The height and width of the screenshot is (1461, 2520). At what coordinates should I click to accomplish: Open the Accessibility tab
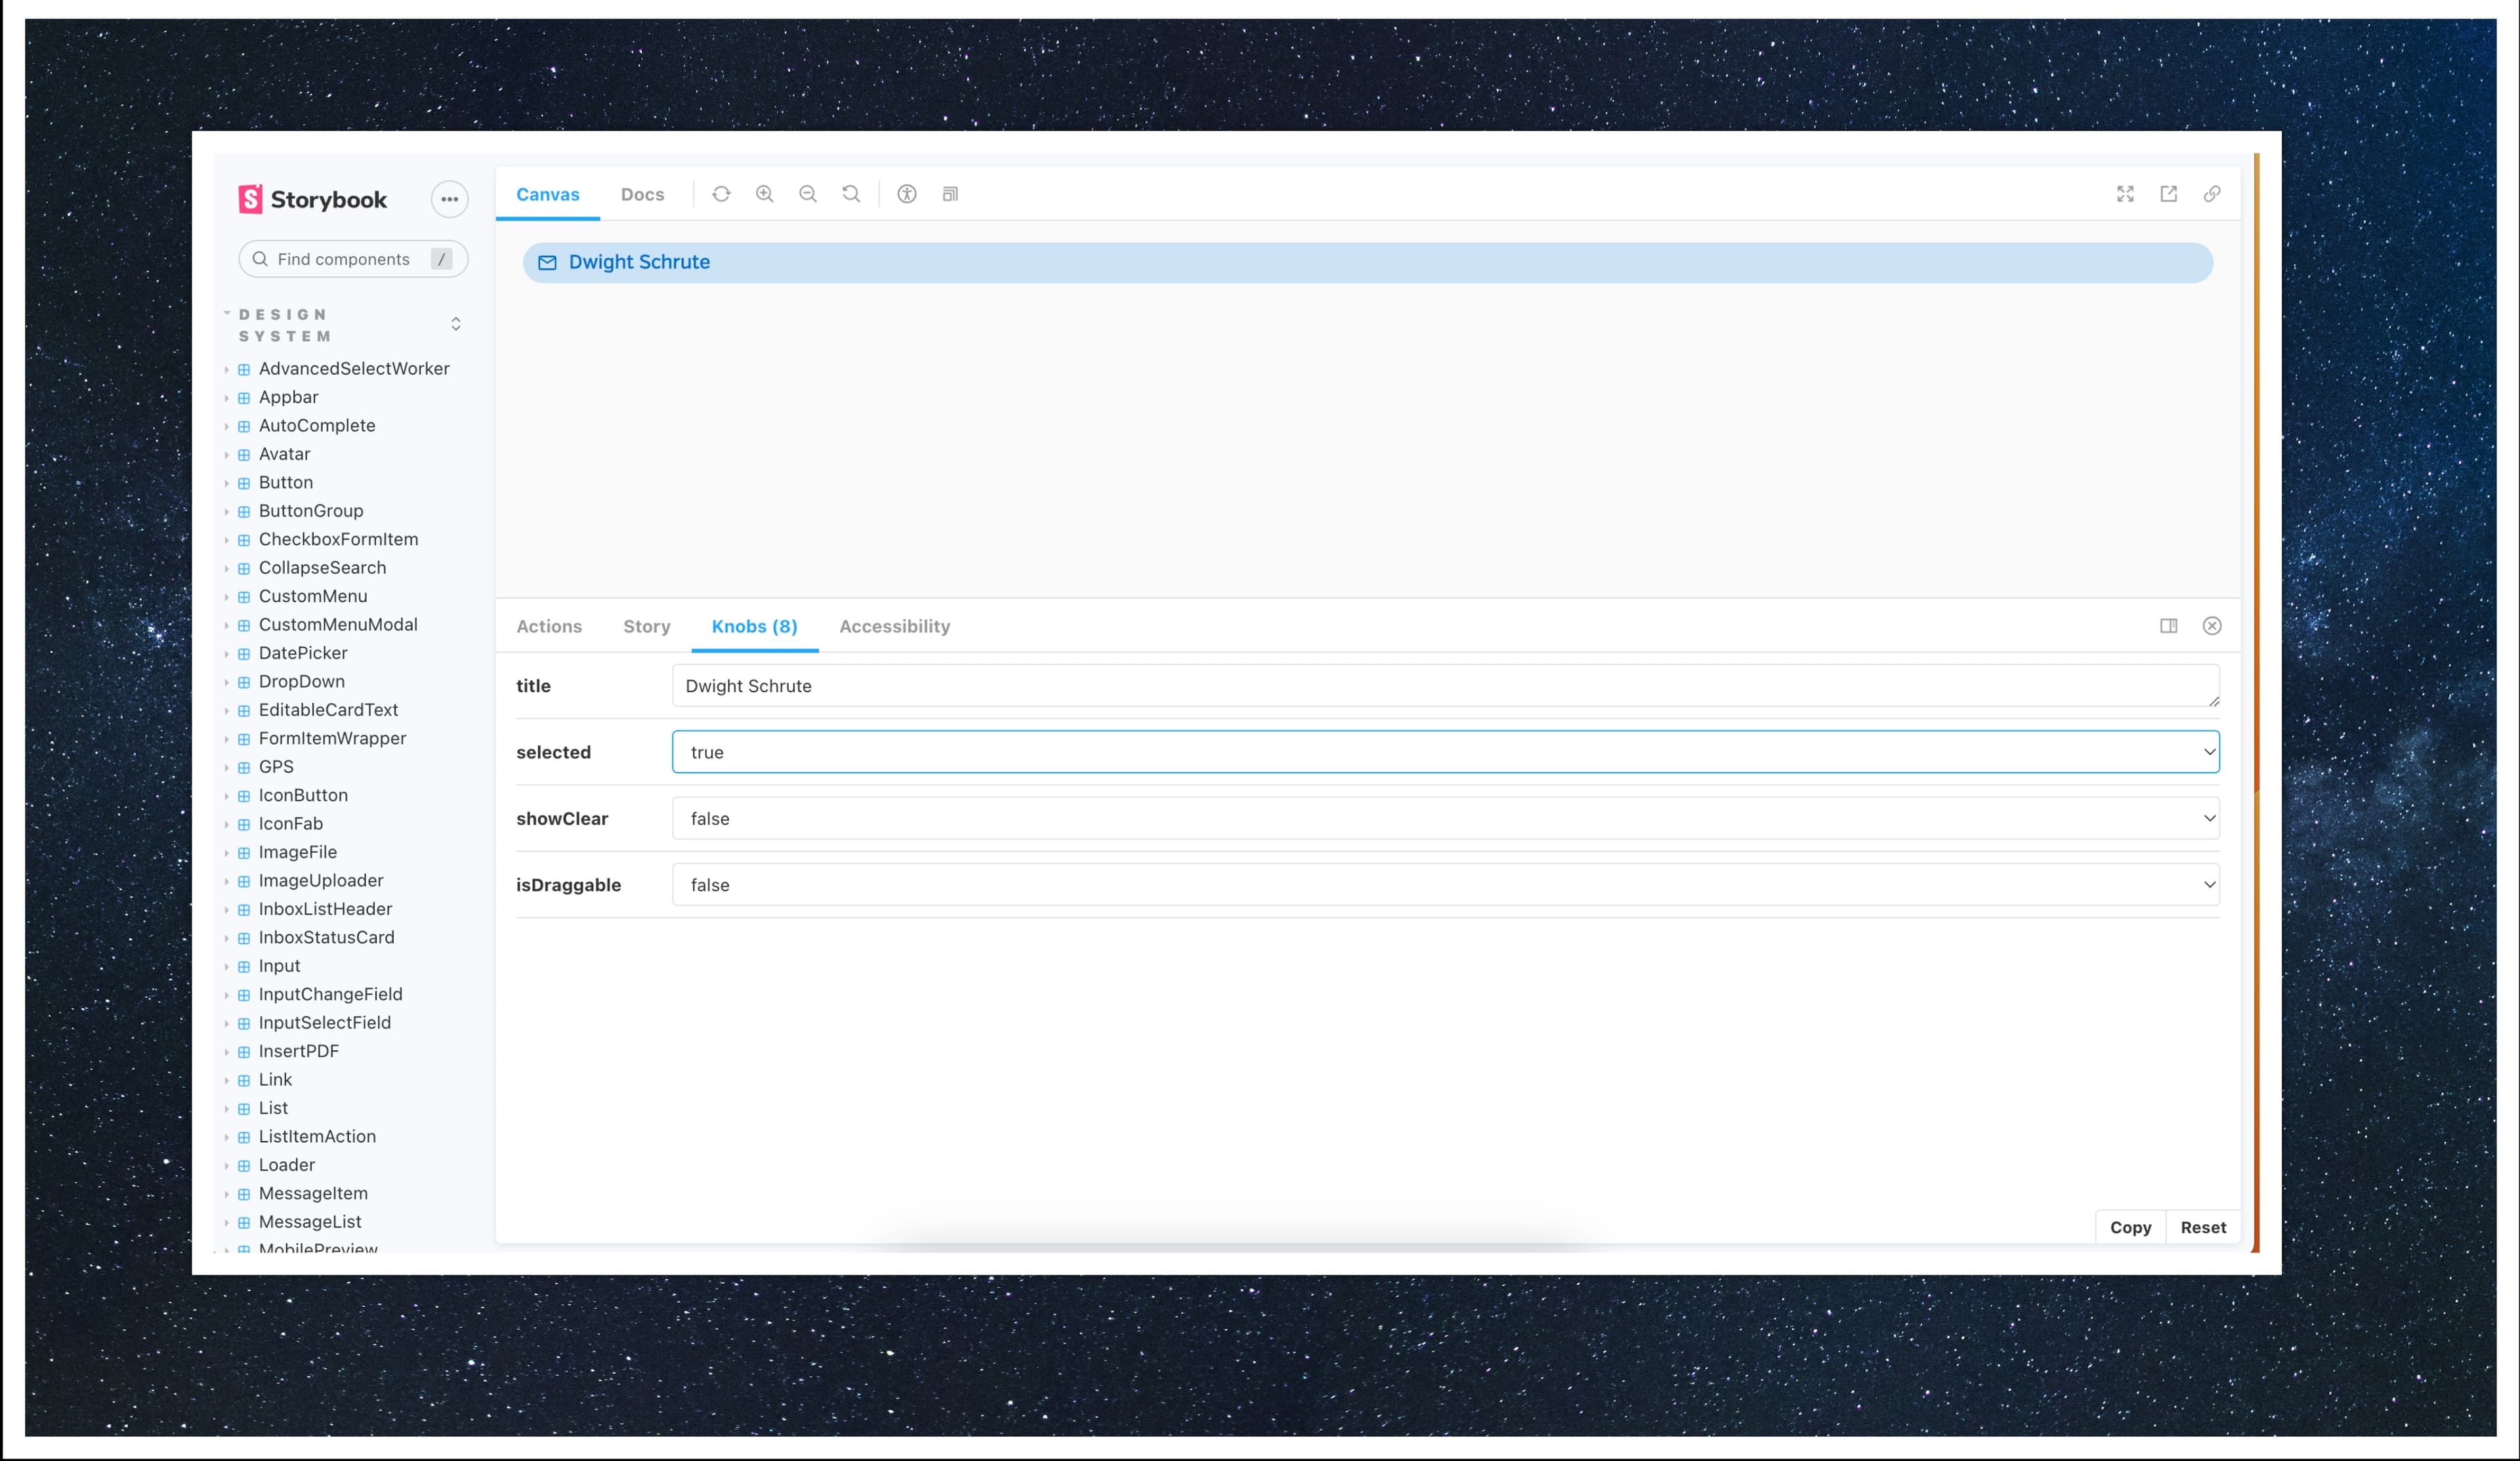pyautogui.click(x=895, y=626)
